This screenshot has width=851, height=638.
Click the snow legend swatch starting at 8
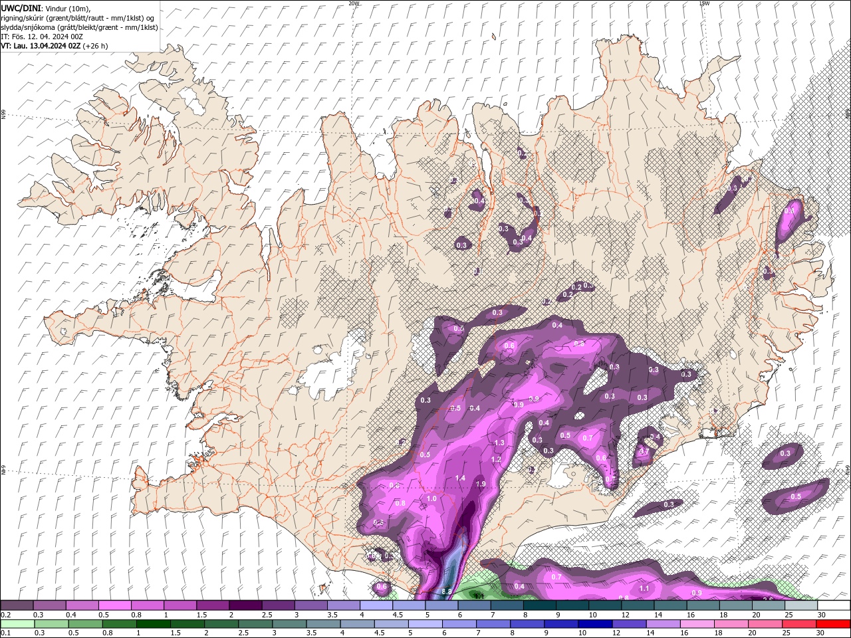[540, 605]
